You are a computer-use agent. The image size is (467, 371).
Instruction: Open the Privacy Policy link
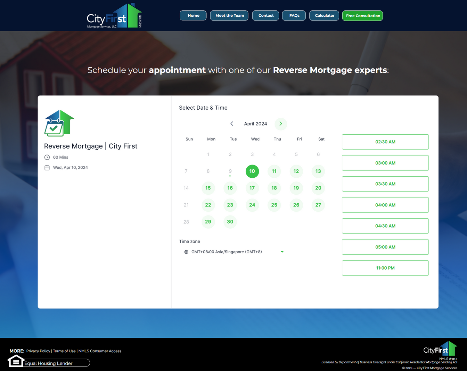click(38, 351)
